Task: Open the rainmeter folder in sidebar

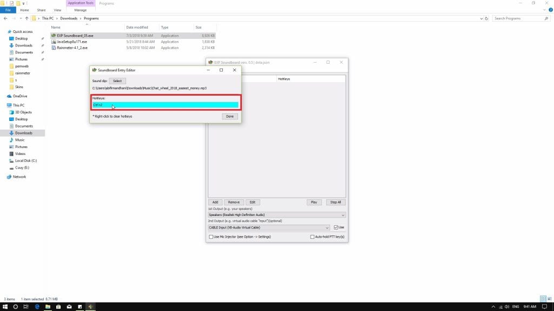Action: 23,73
